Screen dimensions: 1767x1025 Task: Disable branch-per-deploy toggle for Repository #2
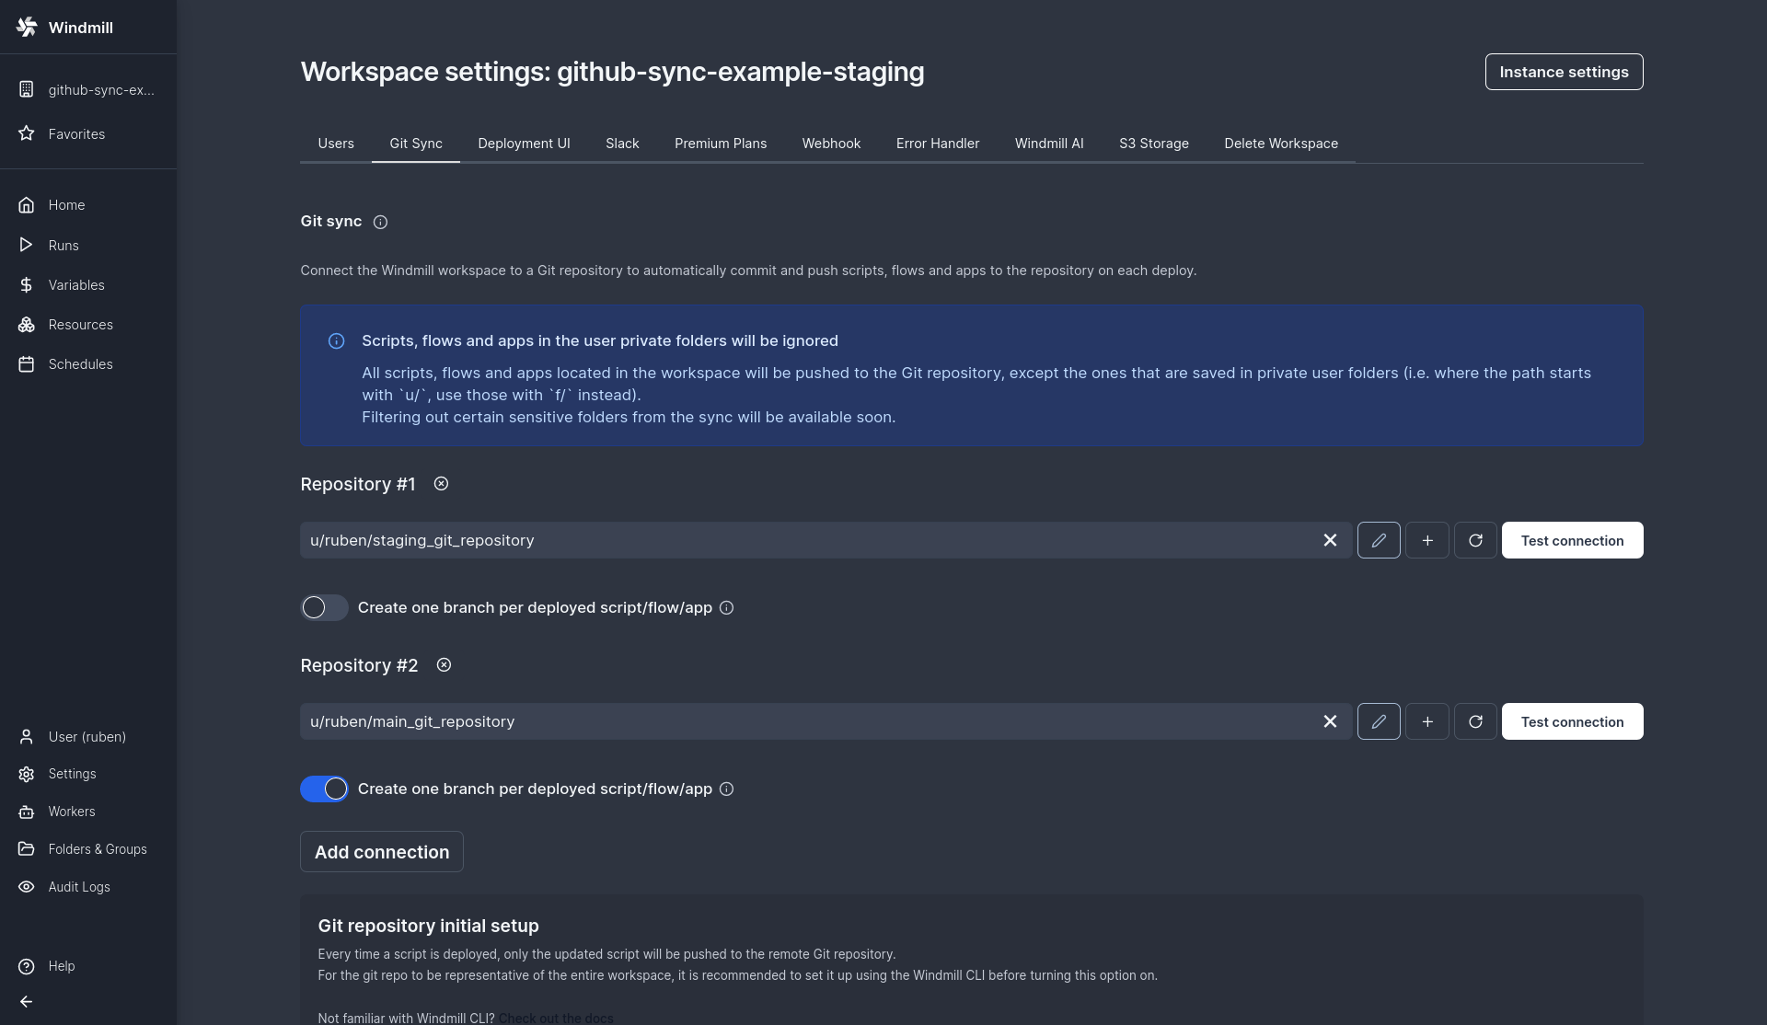pos(324,789)
